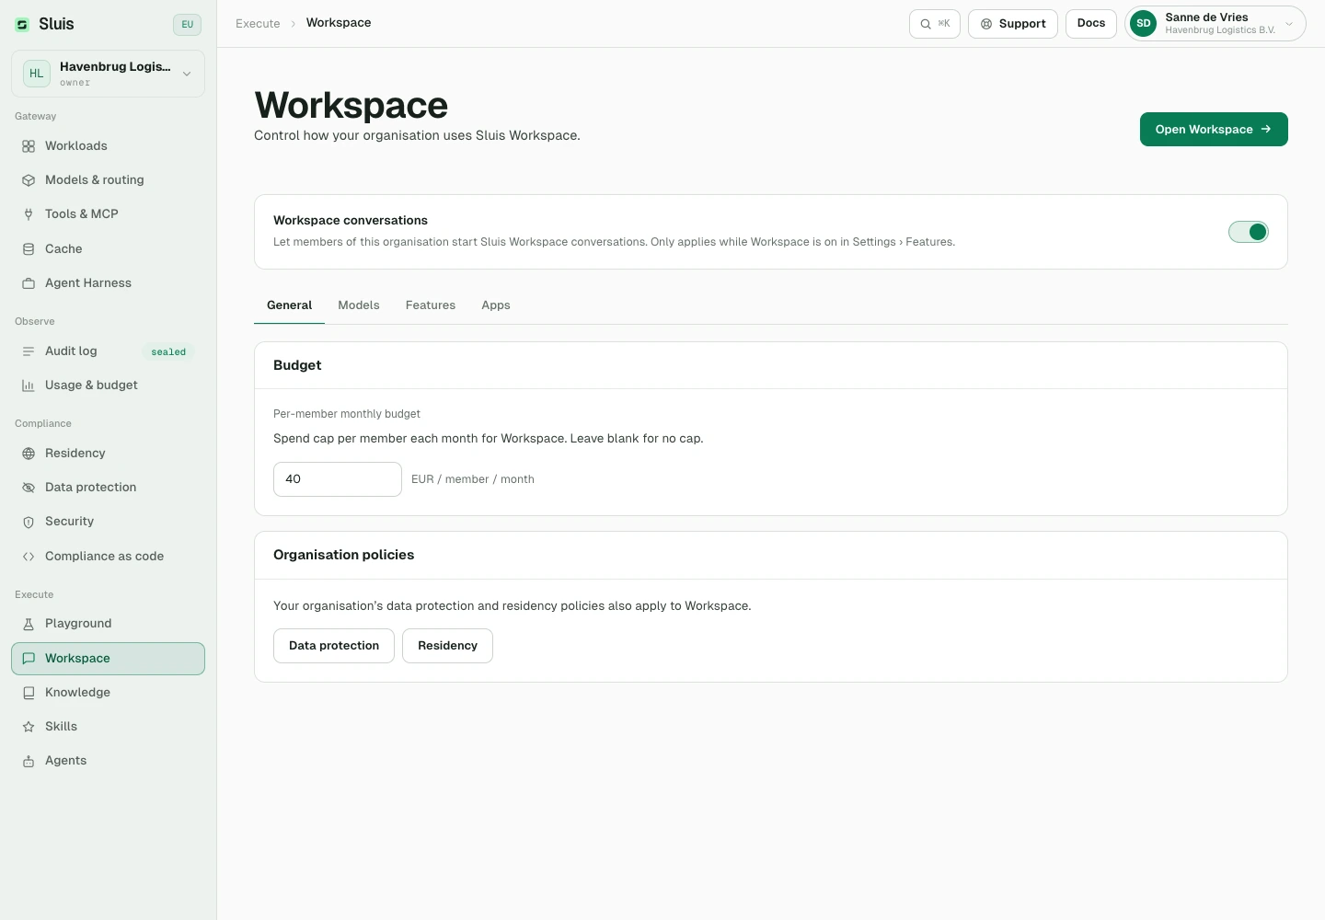This screenshot has width=1325, height=920.
Task: Click the Security shield icon
Action: pyautogui.click(x=29, y=522)
